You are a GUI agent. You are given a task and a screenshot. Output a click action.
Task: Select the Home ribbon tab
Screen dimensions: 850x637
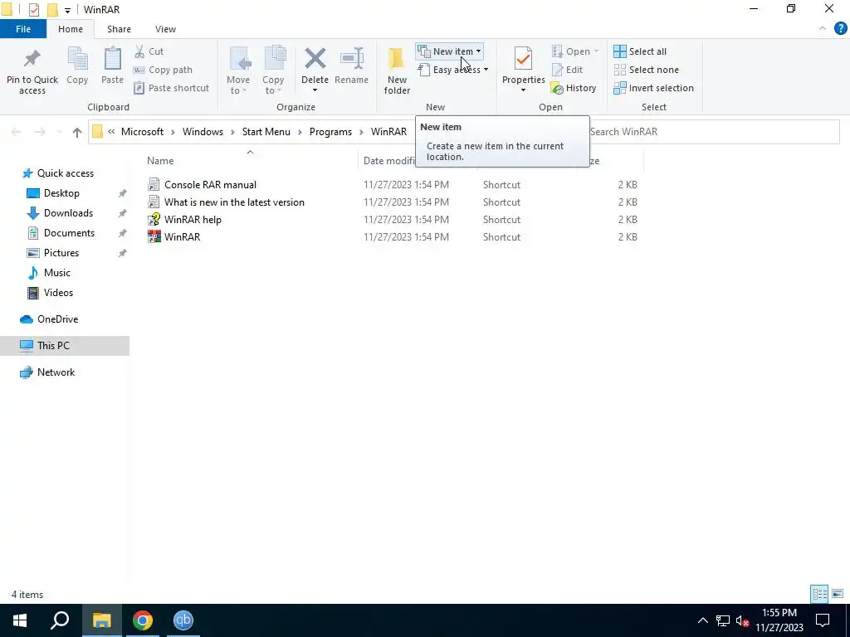point(71,29)
